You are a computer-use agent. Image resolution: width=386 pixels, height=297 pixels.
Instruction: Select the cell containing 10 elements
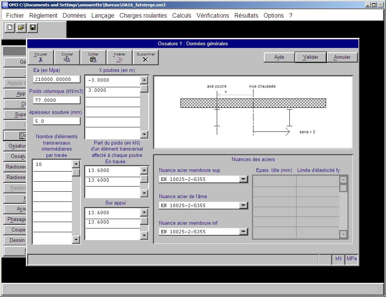(52, 166)
